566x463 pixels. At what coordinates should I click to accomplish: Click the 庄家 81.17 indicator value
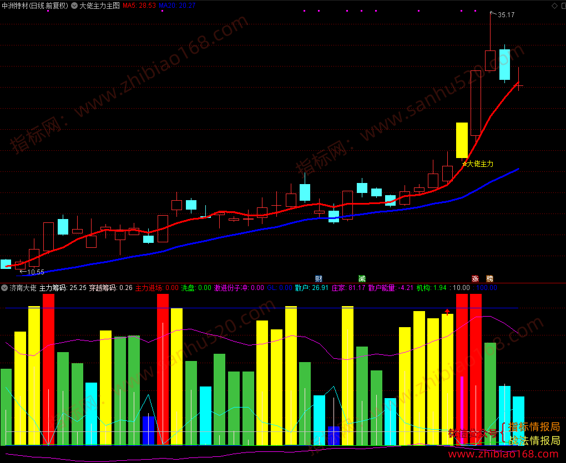(x=348, y=288)
